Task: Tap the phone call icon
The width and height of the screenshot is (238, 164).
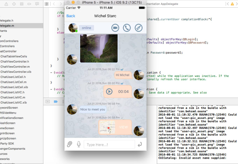Action: (x=127, y=28)
